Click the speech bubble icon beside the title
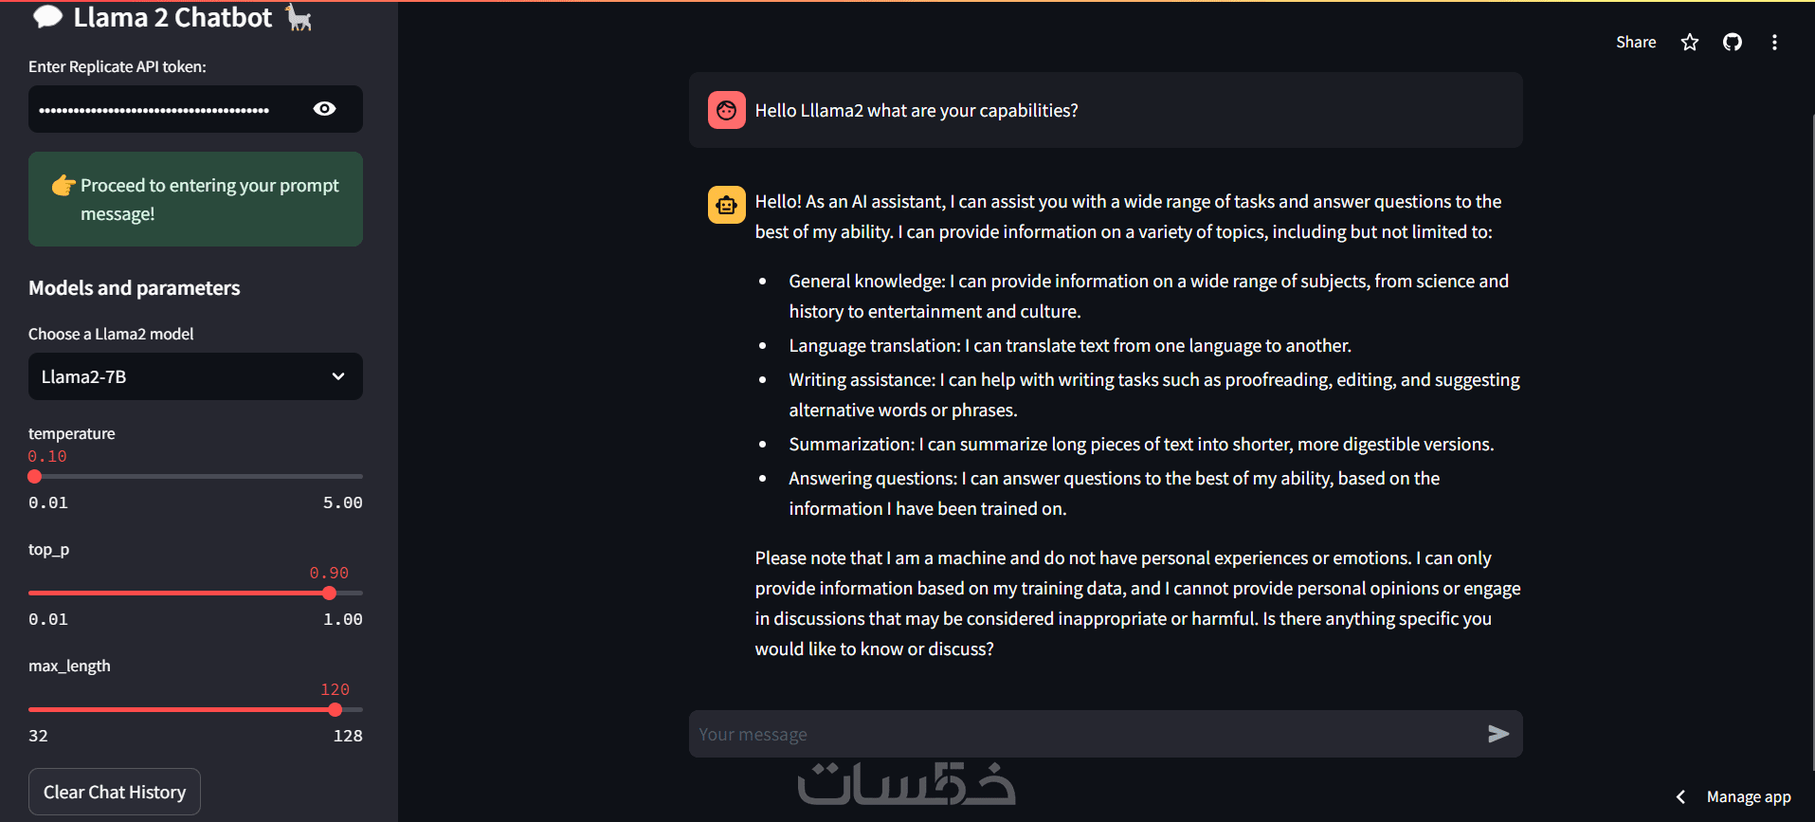 coord(47,17)
